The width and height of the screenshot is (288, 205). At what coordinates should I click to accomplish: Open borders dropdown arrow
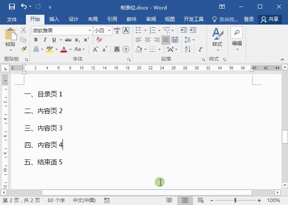click(159, 49)
